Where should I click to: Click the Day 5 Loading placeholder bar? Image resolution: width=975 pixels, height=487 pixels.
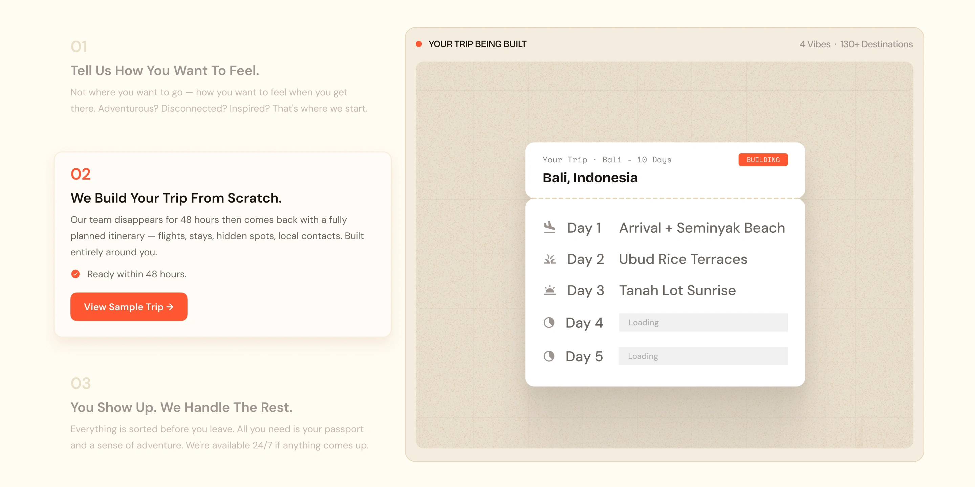coord(703,356)
